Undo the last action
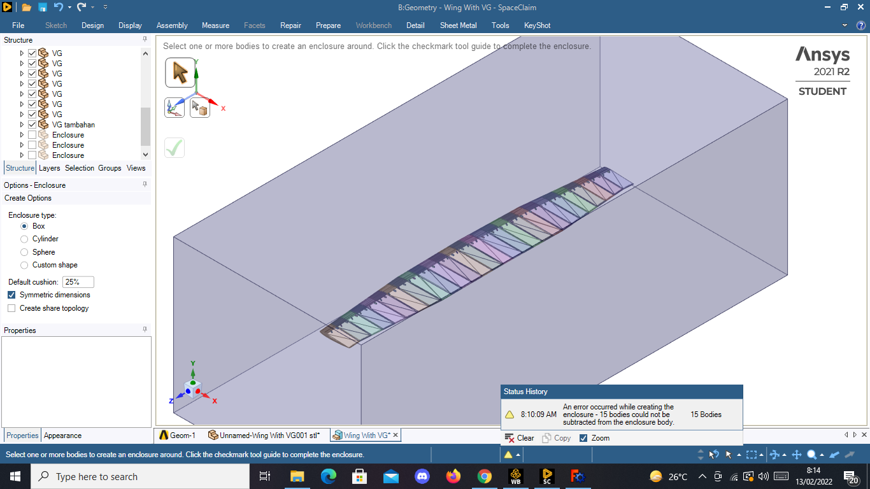This screenshot has height=489, width=870. 58,8
